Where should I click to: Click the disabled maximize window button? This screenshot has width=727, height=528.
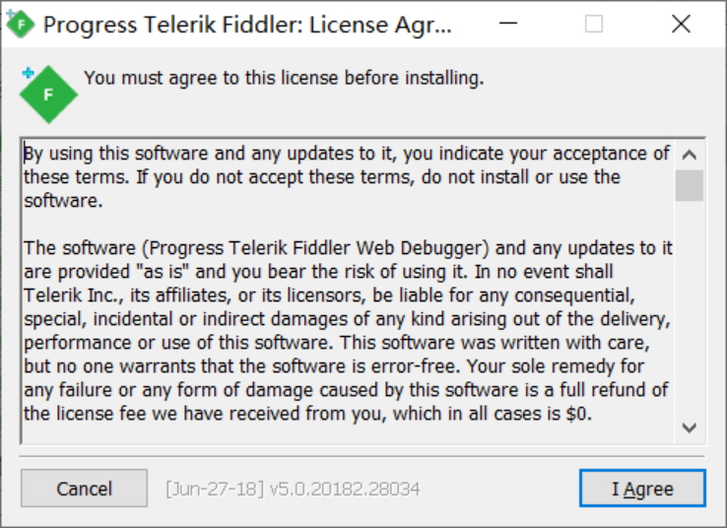click(594, 24)
